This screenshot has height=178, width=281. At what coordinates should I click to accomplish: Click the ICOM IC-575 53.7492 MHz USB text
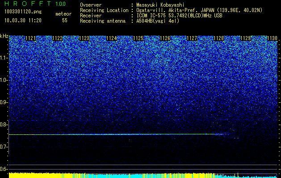[180, 16]
